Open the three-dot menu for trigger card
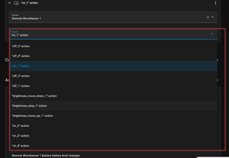The image size is (229, 158). 216,3
